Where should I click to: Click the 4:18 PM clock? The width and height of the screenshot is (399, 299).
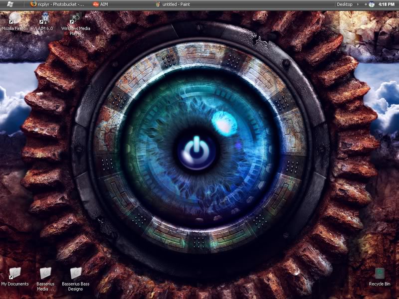(386, 4)
